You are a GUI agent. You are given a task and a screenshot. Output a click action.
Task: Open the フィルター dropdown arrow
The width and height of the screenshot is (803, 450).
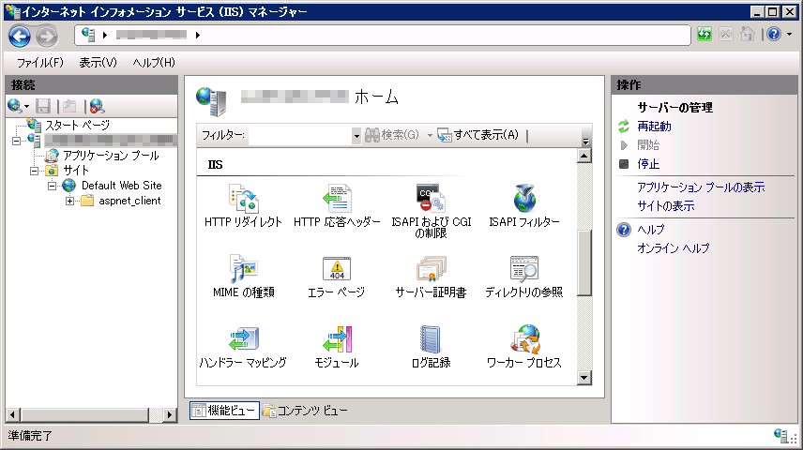tap(356, 136)
